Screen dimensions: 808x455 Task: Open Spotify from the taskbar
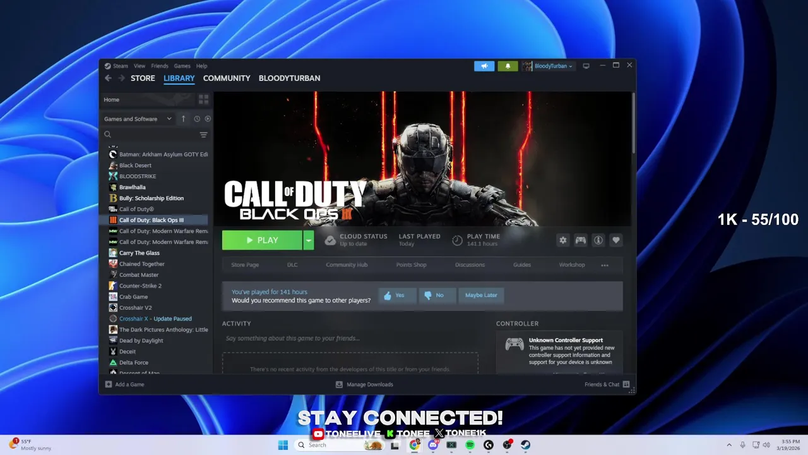[x=470, y=445]
